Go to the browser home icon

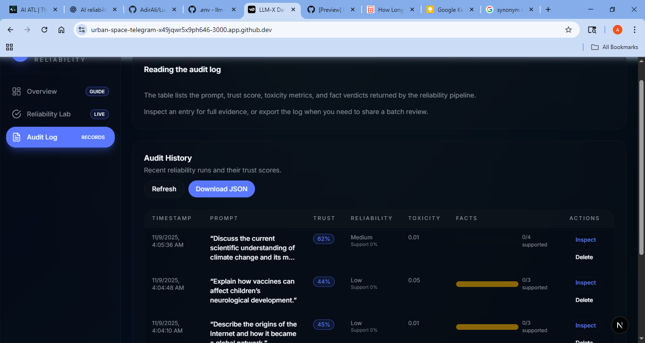(61, 30)
